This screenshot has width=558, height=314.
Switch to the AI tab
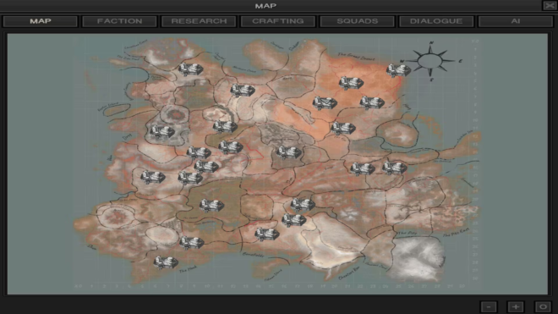tap(516, 21)
